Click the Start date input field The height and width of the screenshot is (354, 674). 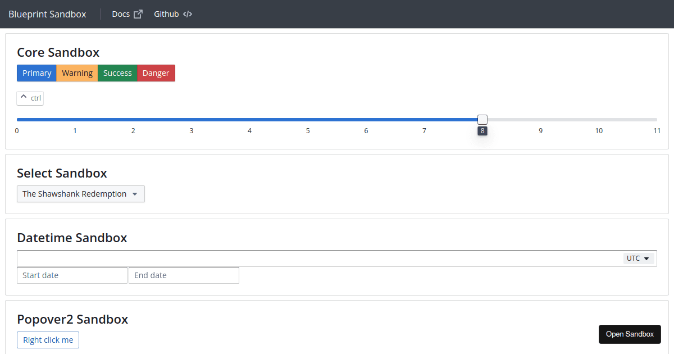click(x=72, y=275)
